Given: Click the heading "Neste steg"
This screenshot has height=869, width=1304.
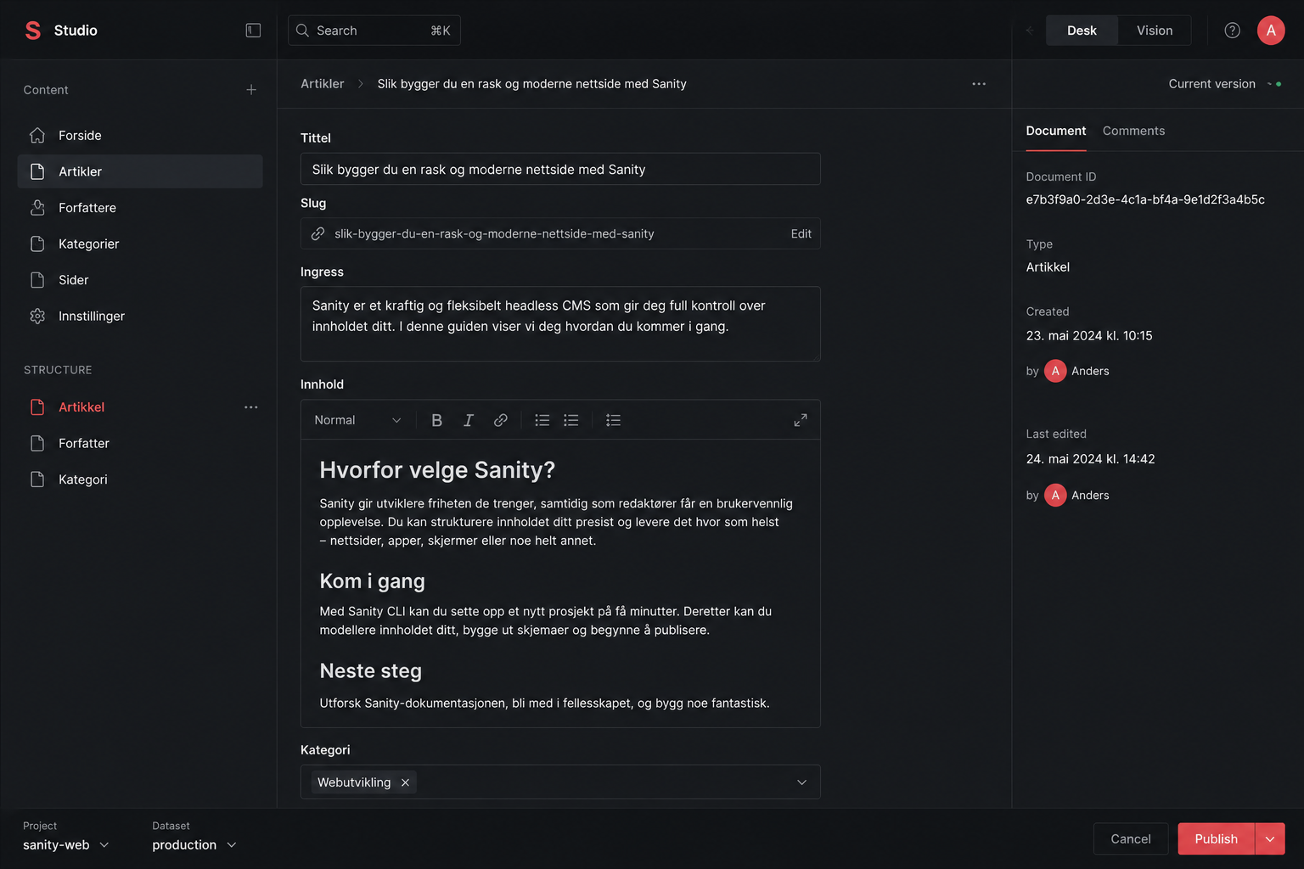Looking at the screenshot, I should click(370, 671).
